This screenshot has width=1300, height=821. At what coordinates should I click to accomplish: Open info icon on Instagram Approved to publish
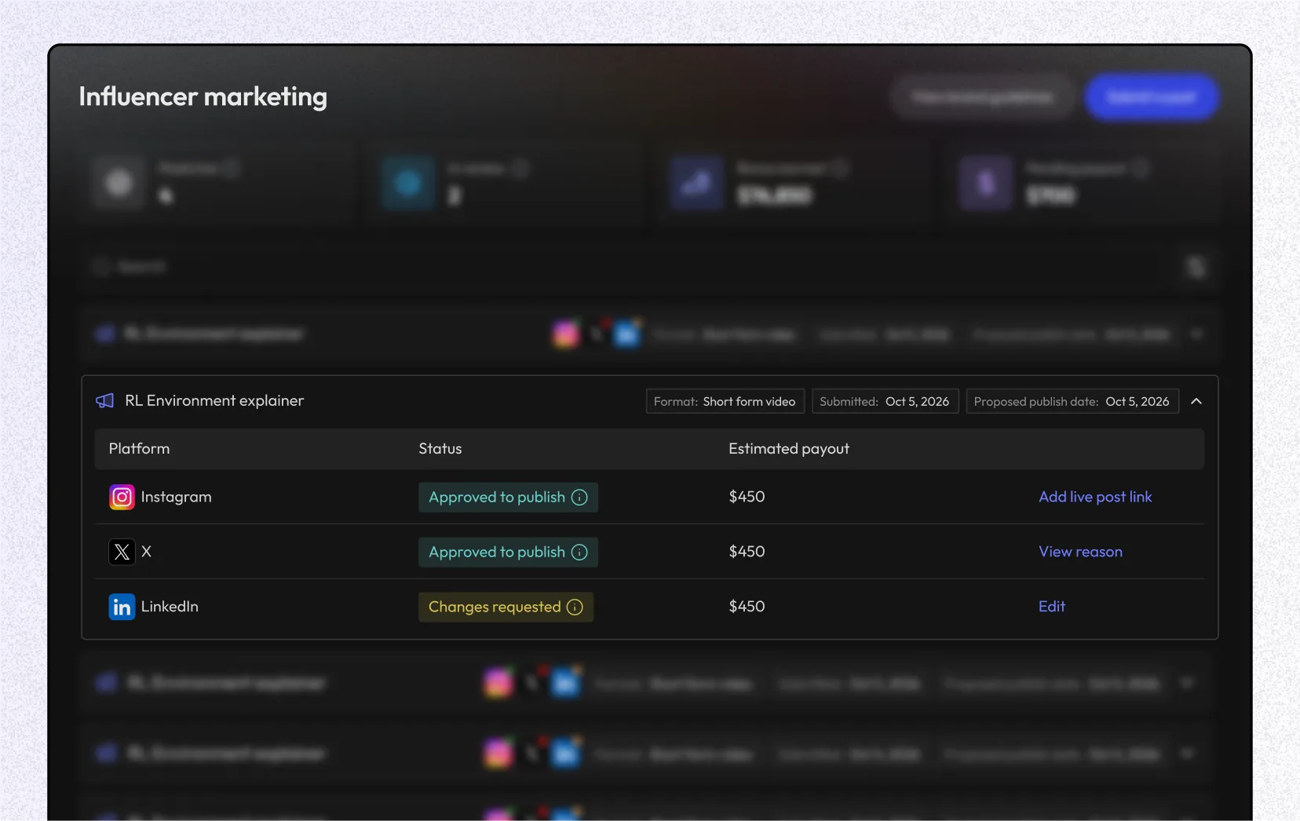[579, 498]
